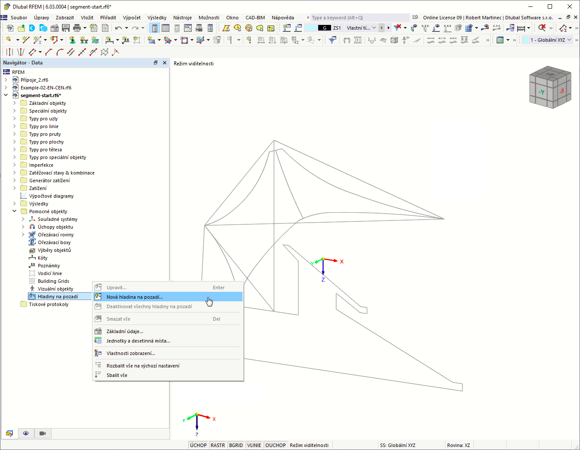Toggle the navigator panel toolbar button
The height and width of the screenshot is (450, 580).
point(154,28)
